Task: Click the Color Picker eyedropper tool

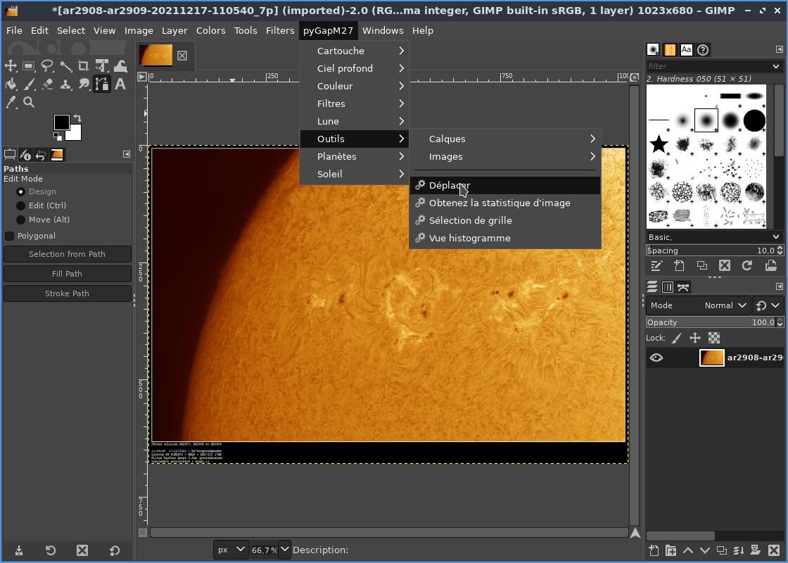Action: [x=11, y=103]
